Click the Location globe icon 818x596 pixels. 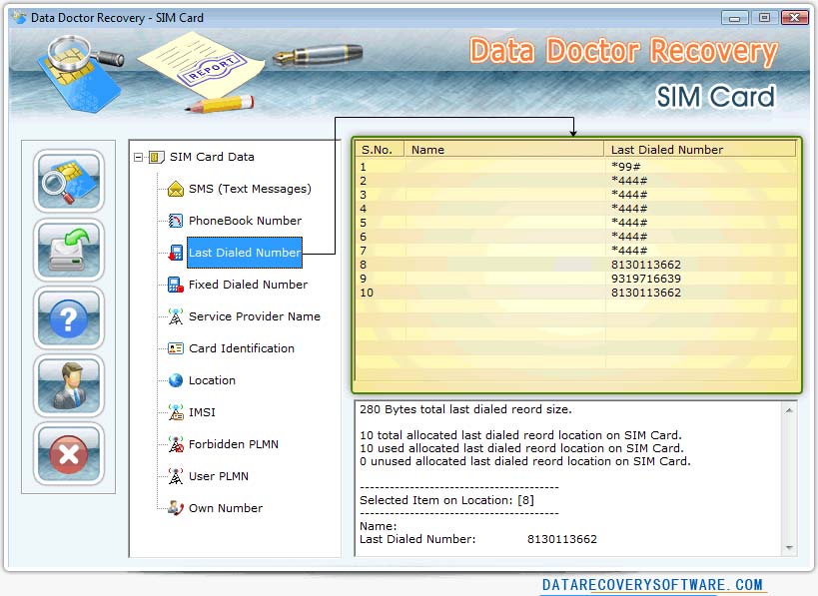tap(176, 380)
